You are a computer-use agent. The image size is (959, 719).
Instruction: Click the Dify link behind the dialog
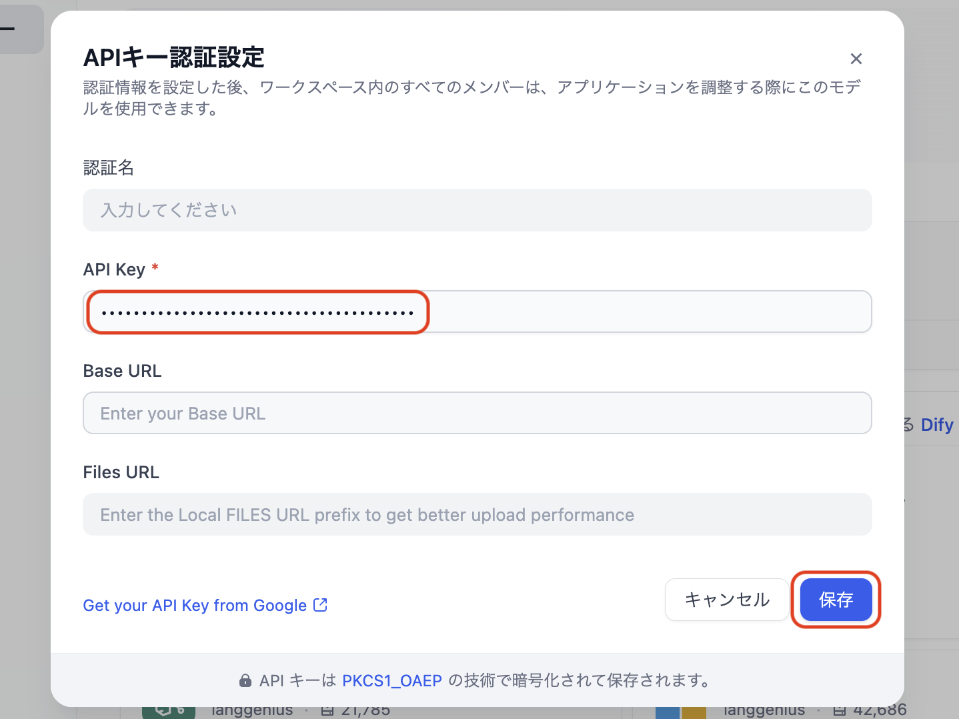tap(936, 424)
